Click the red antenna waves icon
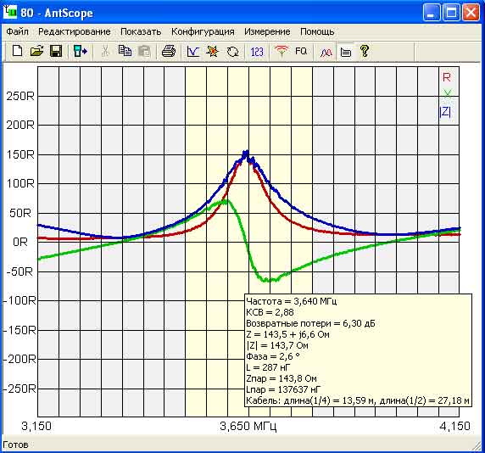 point(282,51)
